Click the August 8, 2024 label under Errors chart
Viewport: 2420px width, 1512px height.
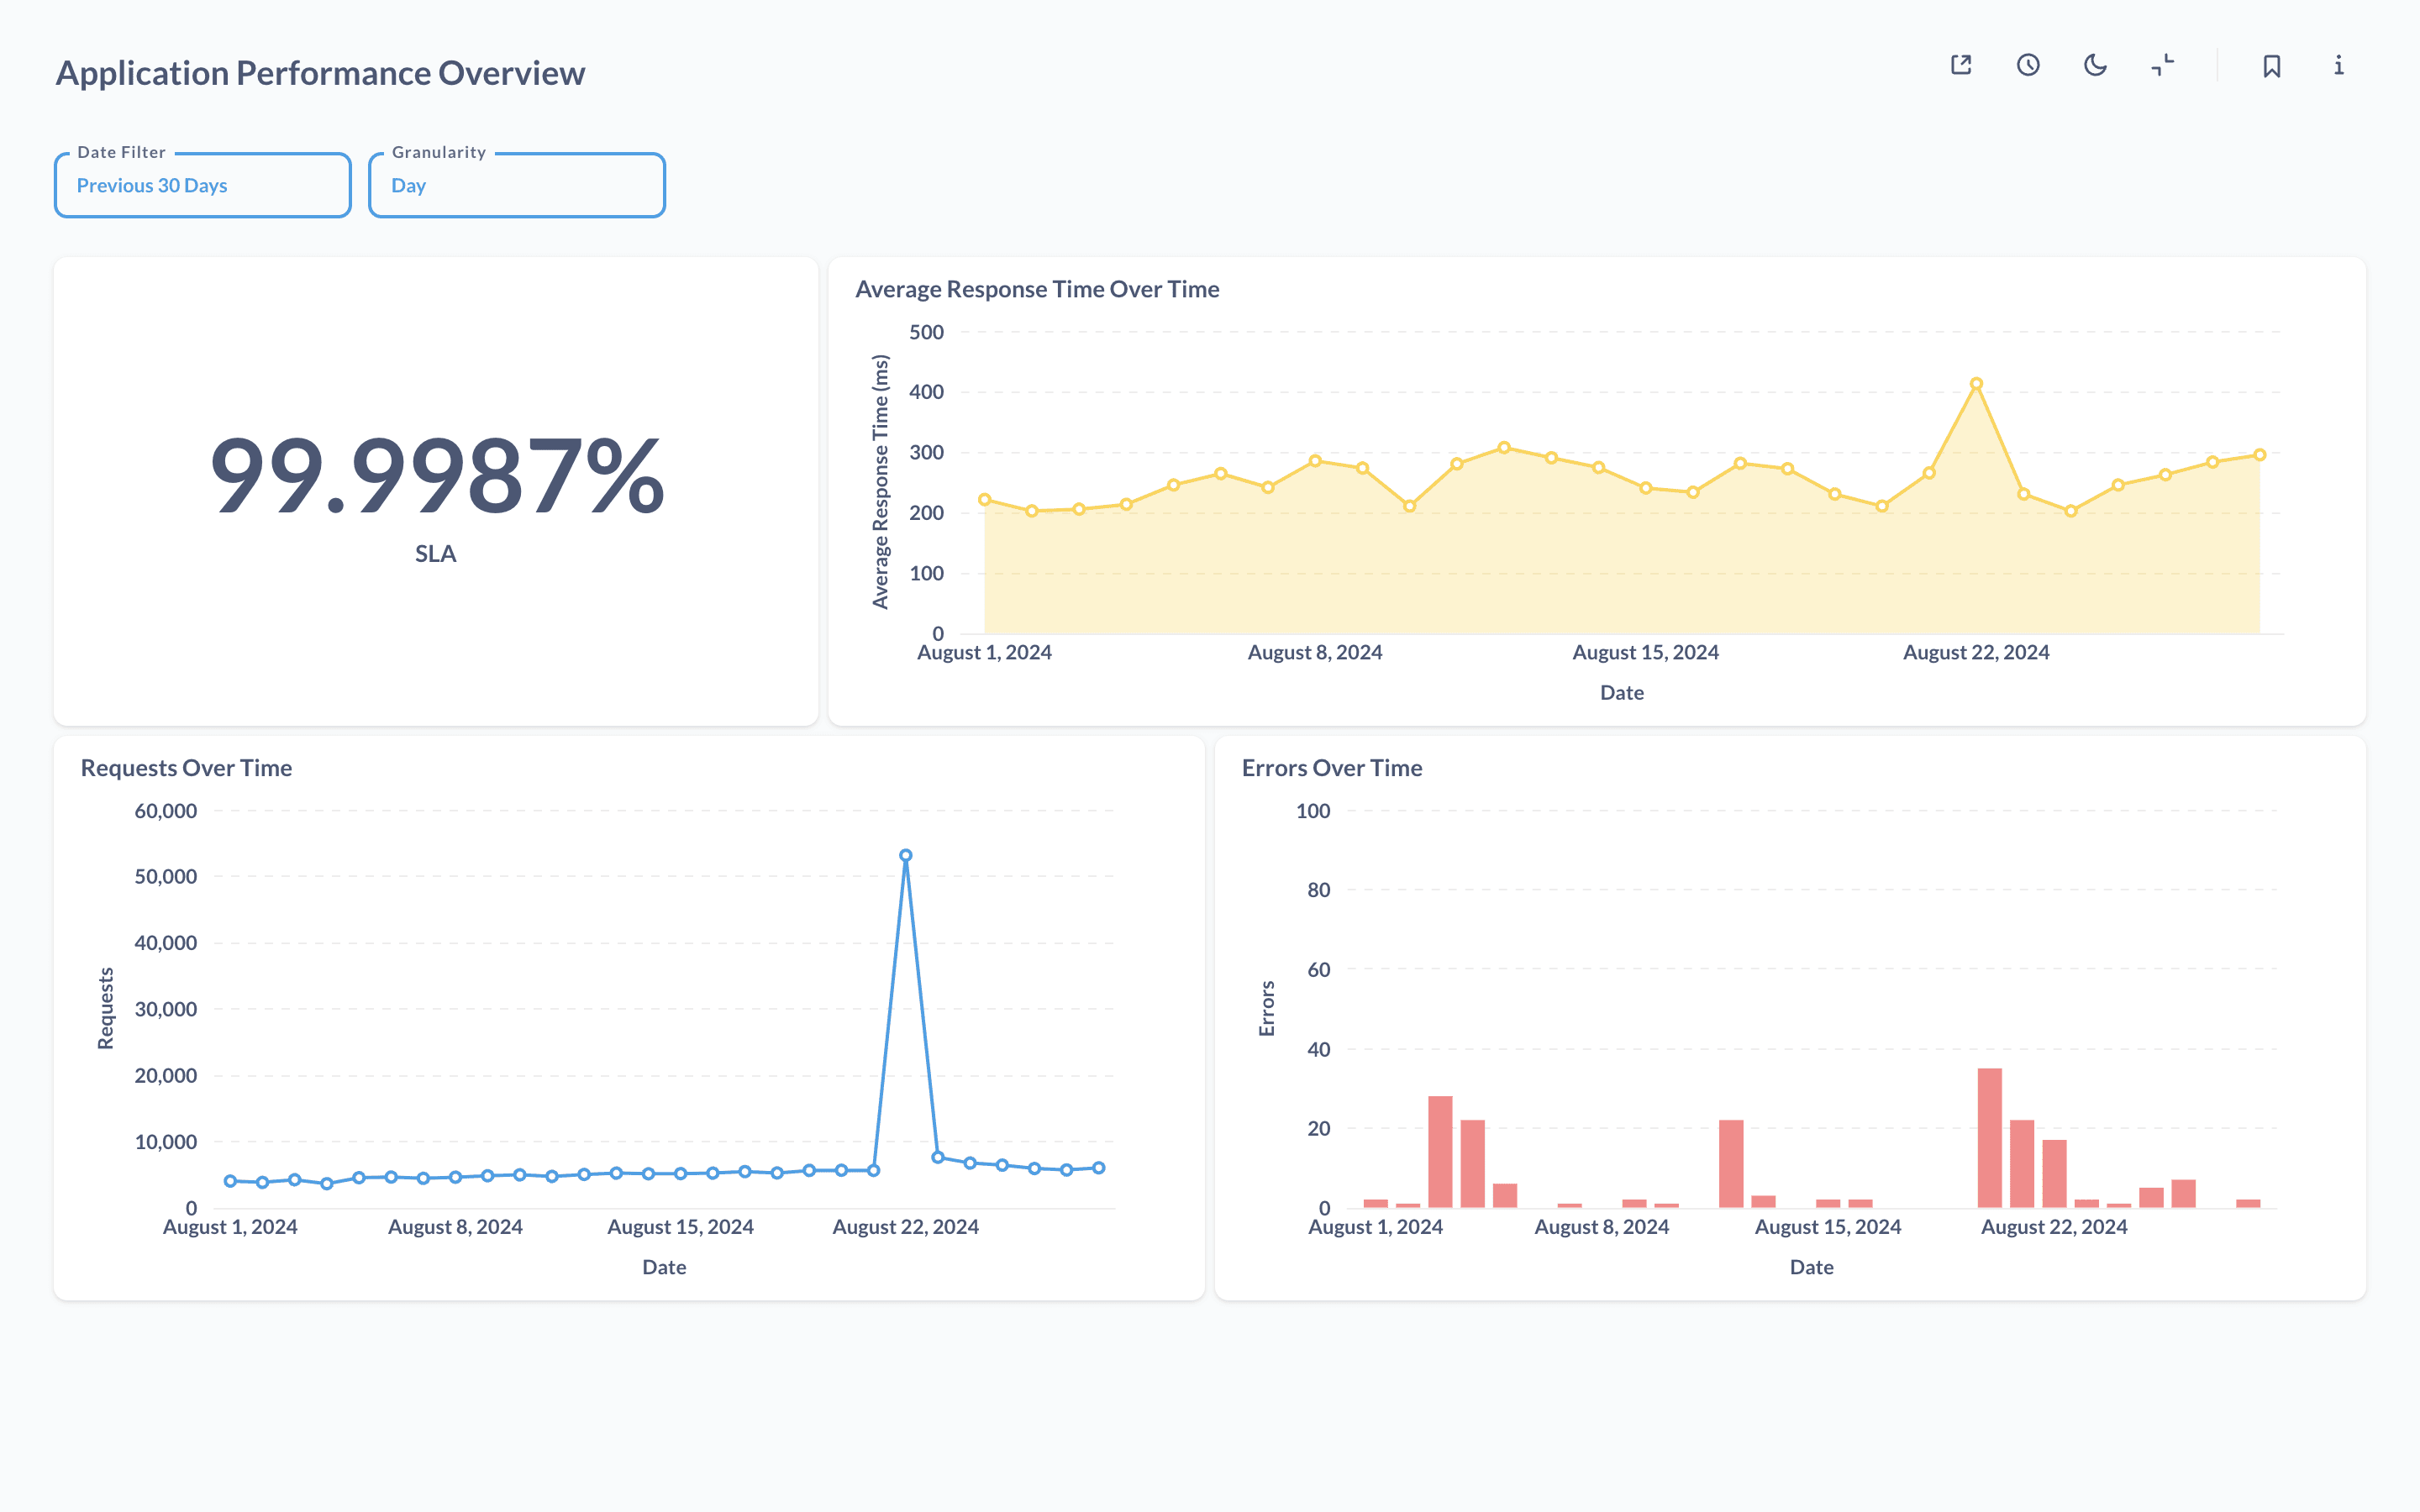(x=1602, y=1227)
